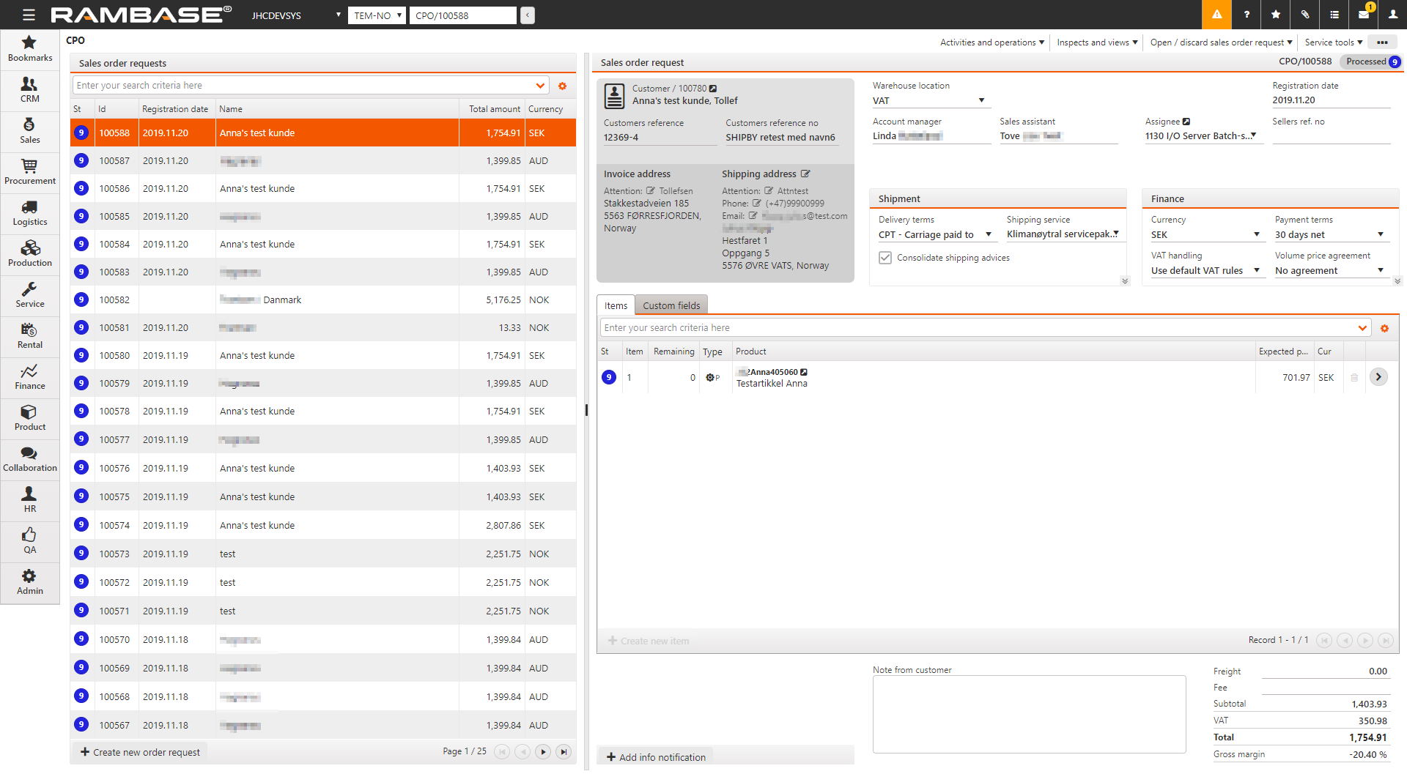The height and width of the screenshot is (774, 1407).
Task: Open the TEM-NO company selector
Action: click(377, 15)
